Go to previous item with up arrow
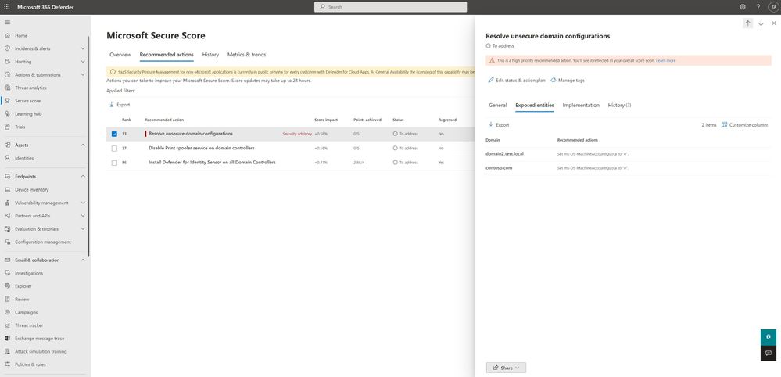This screenshot has width=781, height=377. point(747,23)
